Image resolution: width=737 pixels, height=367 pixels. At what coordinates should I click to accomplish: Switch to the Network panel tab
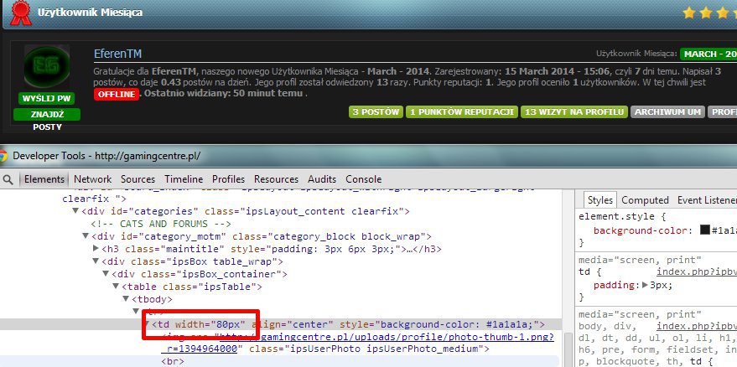pos(92,179)
